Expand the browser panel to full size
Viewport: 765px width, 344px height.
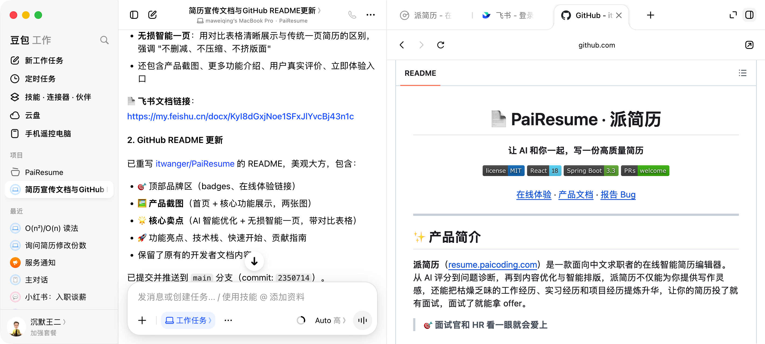pos(733,15)
